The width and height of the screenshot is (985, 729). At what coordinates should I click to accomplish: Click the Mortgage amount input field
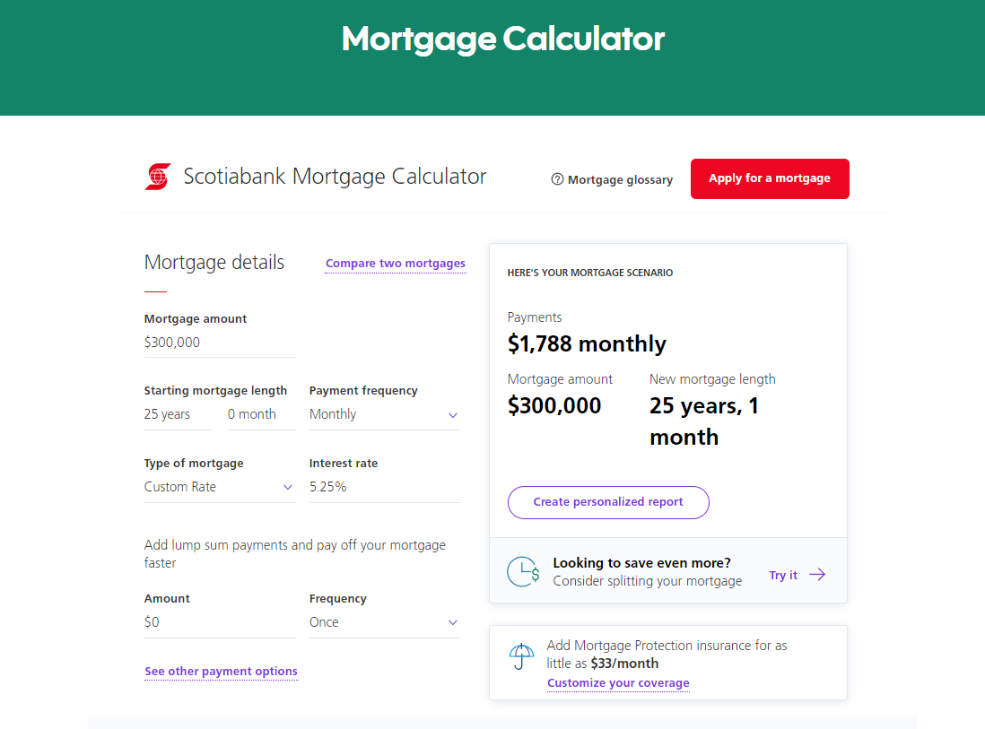pos(220,343)
